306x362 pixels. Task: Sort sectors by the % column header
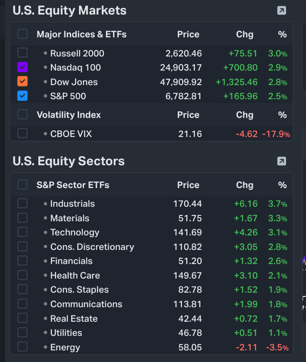pos(282,185)
